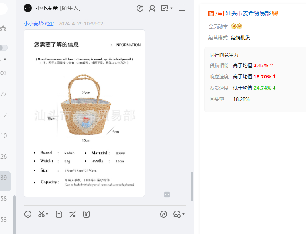The width and height of the screenshot is (306, 234).
Task: Click the task checkmark icon in header
Action: tap(165, 8)
